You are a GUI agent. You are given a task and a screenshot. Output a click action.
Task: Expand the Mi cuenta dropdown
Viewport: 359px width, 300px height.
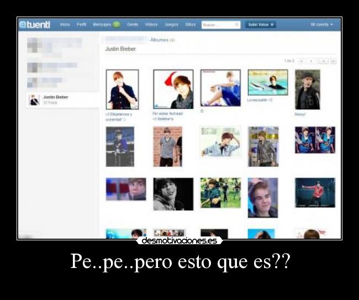point(321,24)
